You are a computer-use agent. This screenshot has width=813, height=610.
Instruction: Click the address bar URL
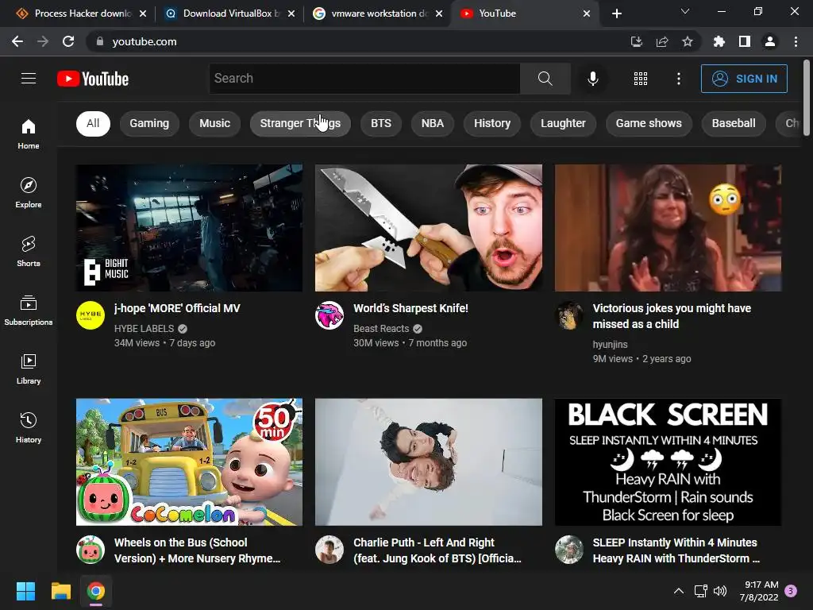click(144, 41)
